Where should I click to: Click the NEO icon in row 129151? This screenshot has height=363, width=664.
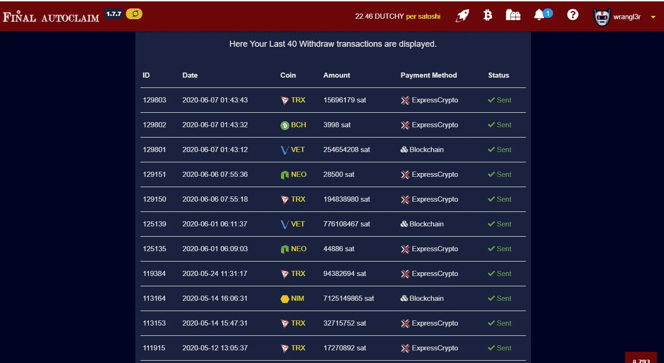(x=284, y=175)
